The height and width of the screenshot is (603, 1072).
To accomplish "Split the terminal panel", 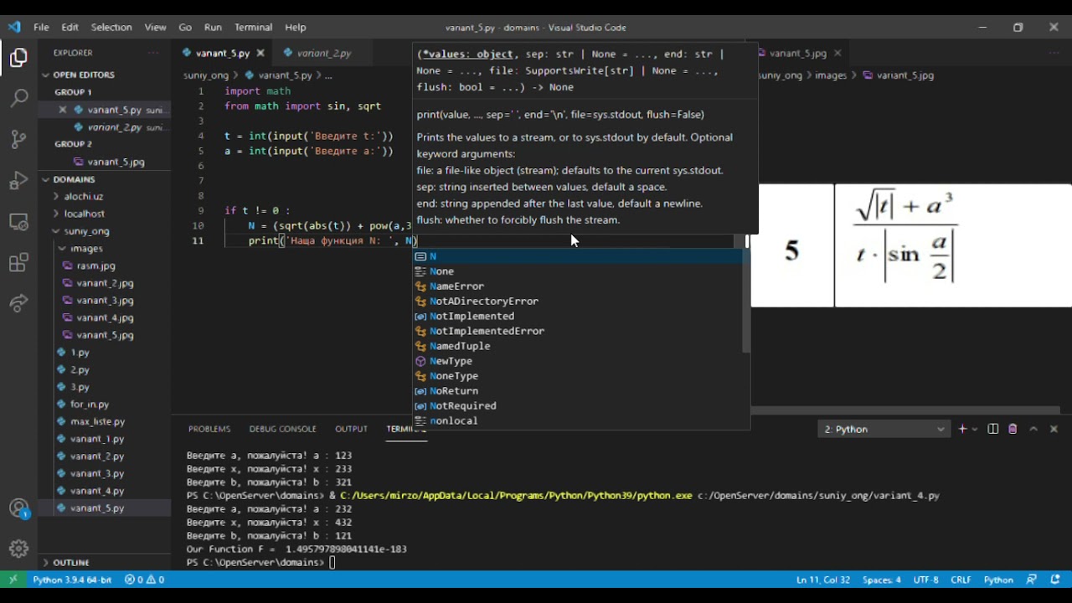I will pyautogui.click(x=993, y=429).
